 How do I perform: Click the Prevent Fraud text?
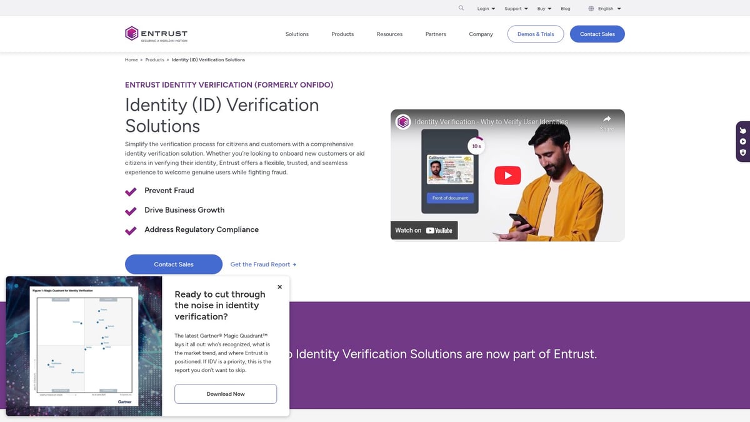(169, 191)
